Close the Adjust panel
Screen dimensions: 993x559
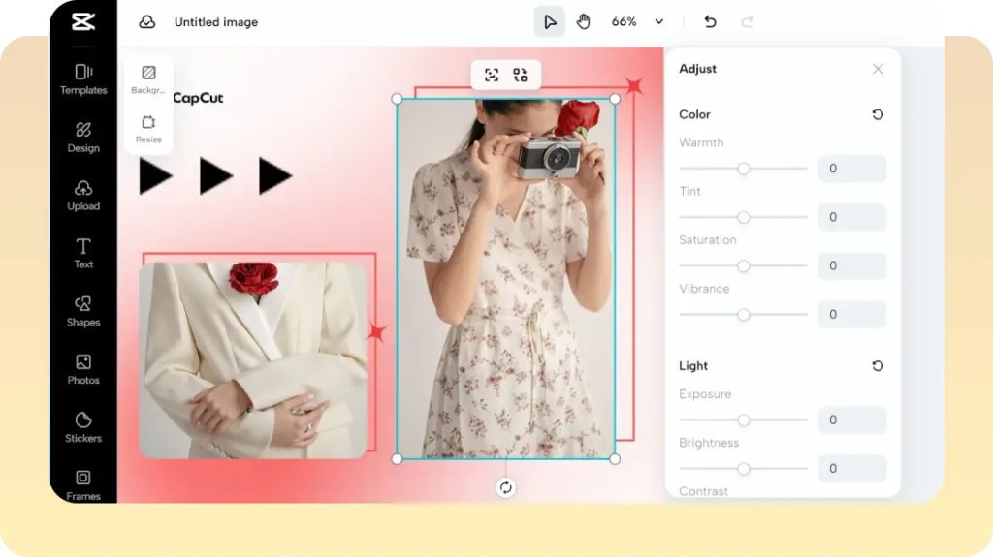tap(879, 69)
